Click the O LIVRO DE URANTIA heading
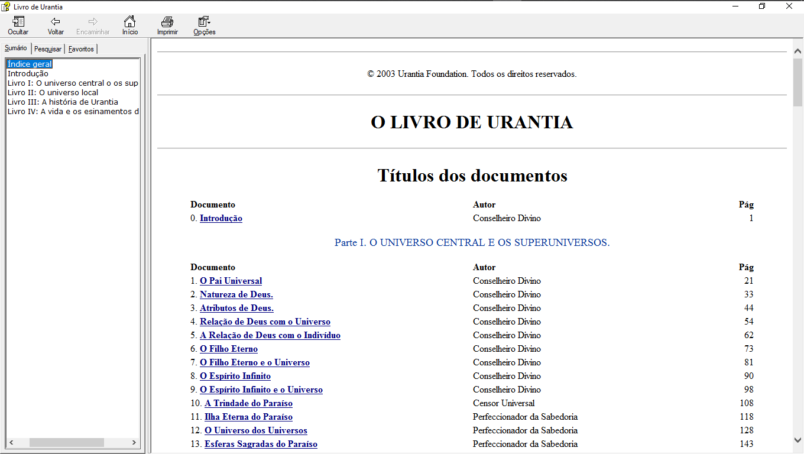The width and height of the screenshot is (804, 454). [x=472, y=122]
